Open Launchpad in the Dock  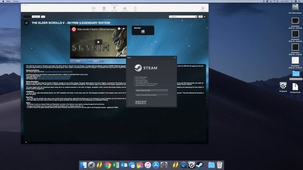(91, 165)
